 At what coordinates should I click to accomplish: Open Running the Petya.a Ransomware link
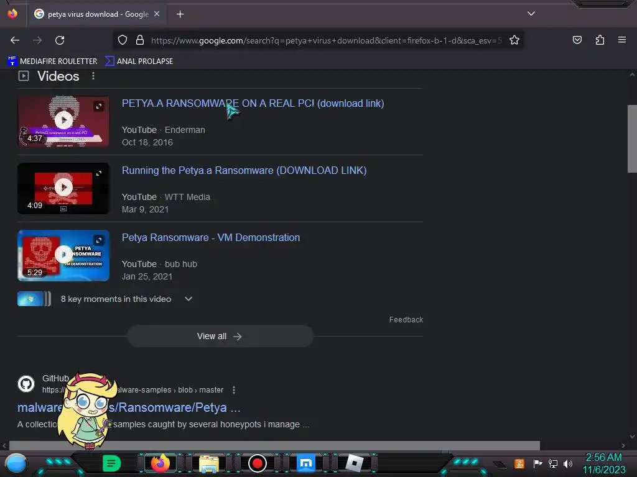point(244,170)
